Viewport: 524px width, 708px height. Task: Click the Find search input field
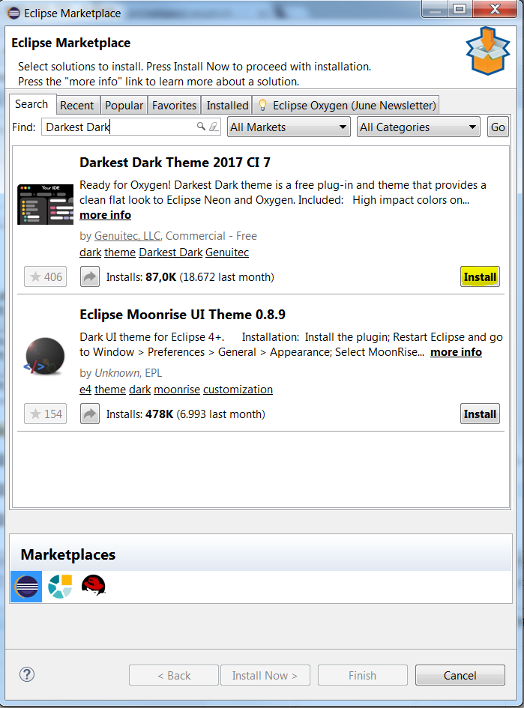point(120,127)
